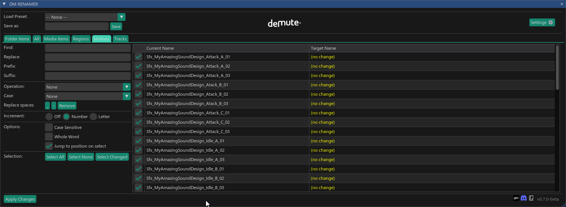Click the Suffix input field
566x207 pixels.
(x=88, y=76)
